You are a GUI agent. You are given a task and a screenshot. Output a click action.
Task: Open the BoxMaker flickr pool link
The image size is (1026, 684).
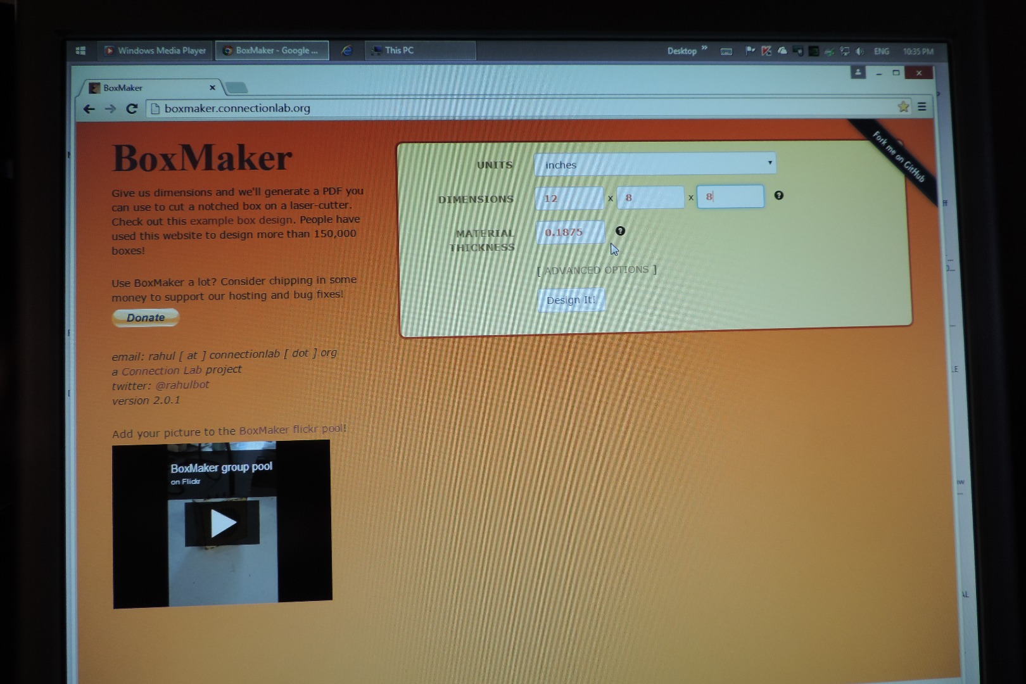point(293,429)
